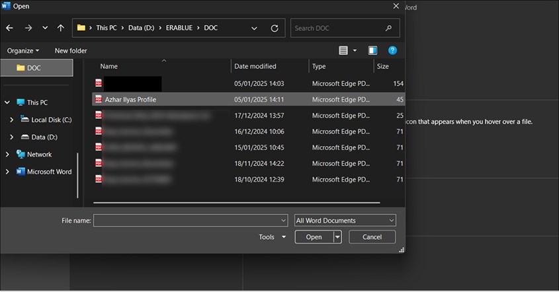Click PDF icon of file dated 18/10/2024 12:39
The width and height of the screenshot is (559, 292).
pos(99,179)
